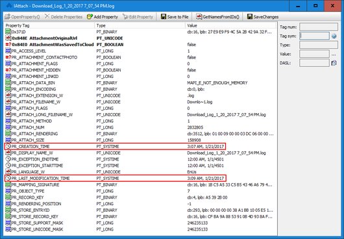Select the PR_ATTACH_NUM row
The image size is (344, 239).
click(140, 127)
